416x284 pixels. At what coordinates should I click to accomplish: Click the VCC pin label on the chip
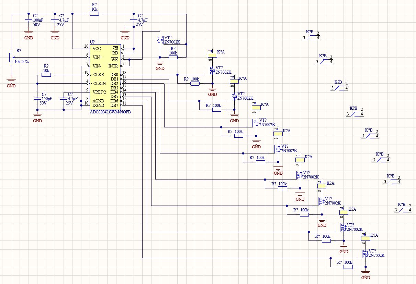[97, 49]
